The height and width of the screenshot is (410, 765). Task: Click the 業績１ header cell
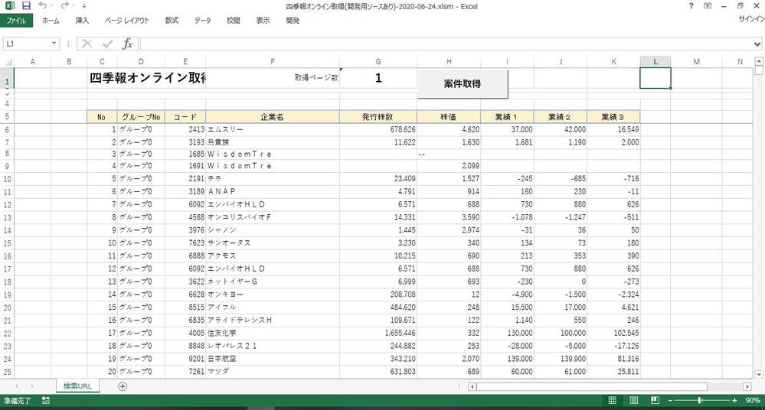507,117
